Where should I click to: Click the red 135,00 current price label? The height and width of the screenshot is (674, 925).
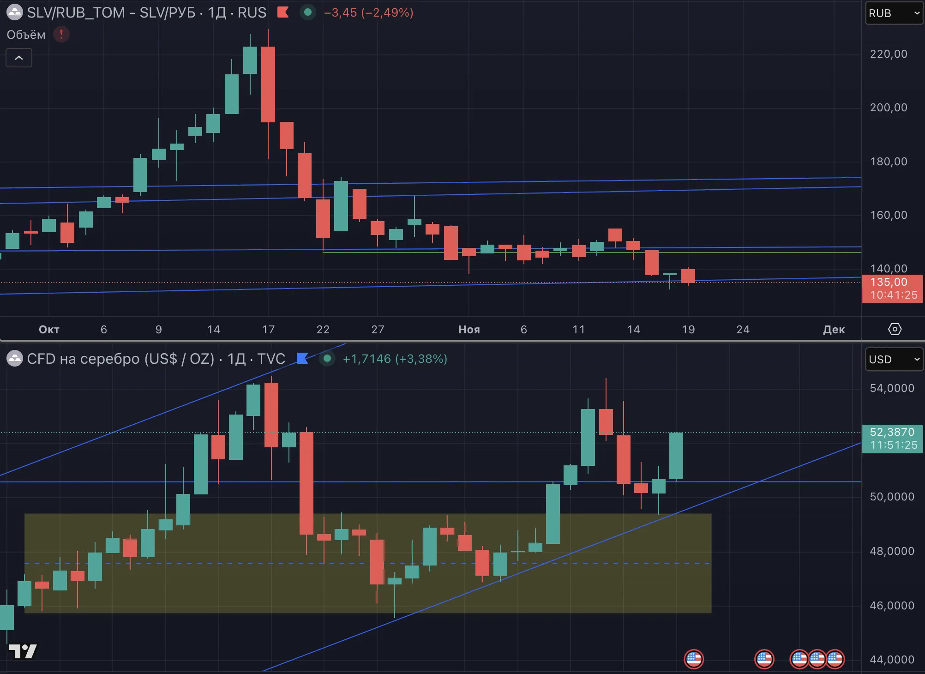(892, 289)
